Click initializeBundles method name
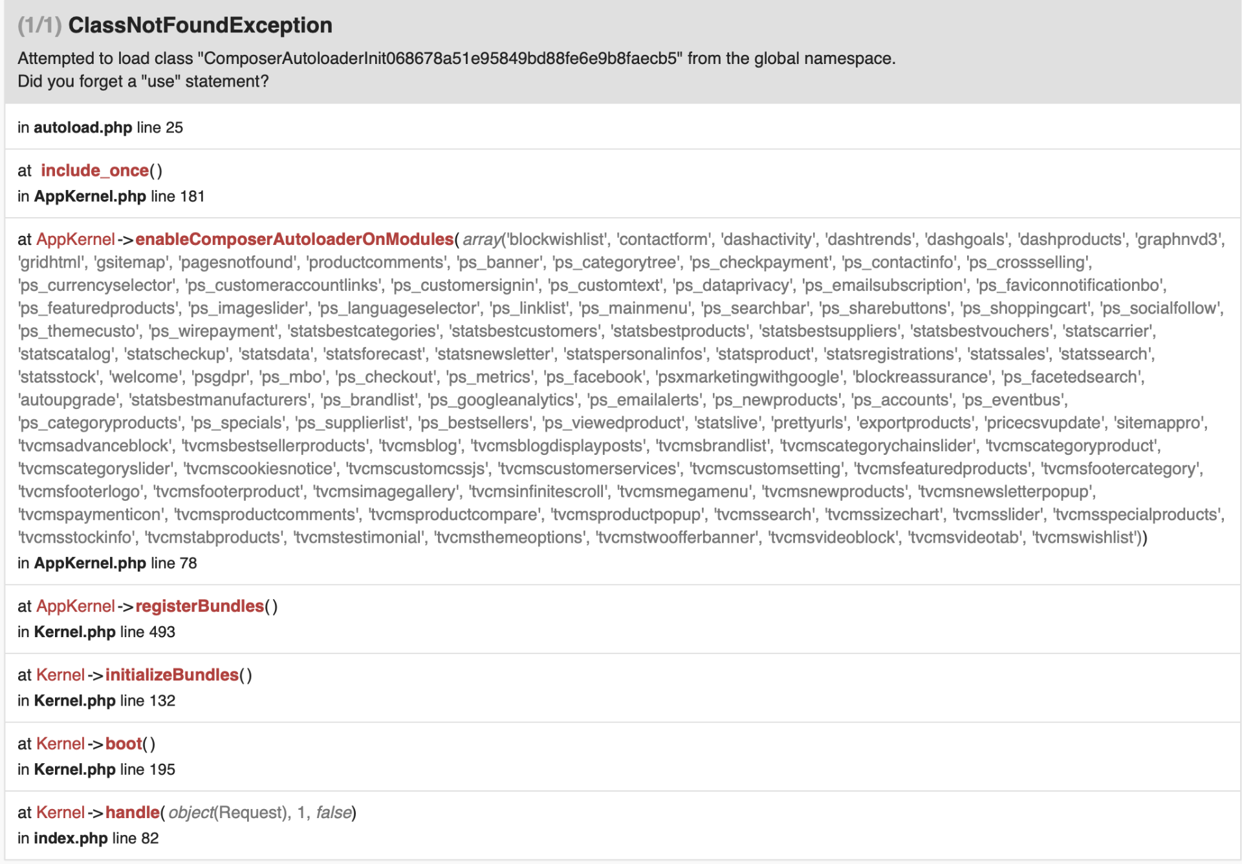 pos(171,675)
